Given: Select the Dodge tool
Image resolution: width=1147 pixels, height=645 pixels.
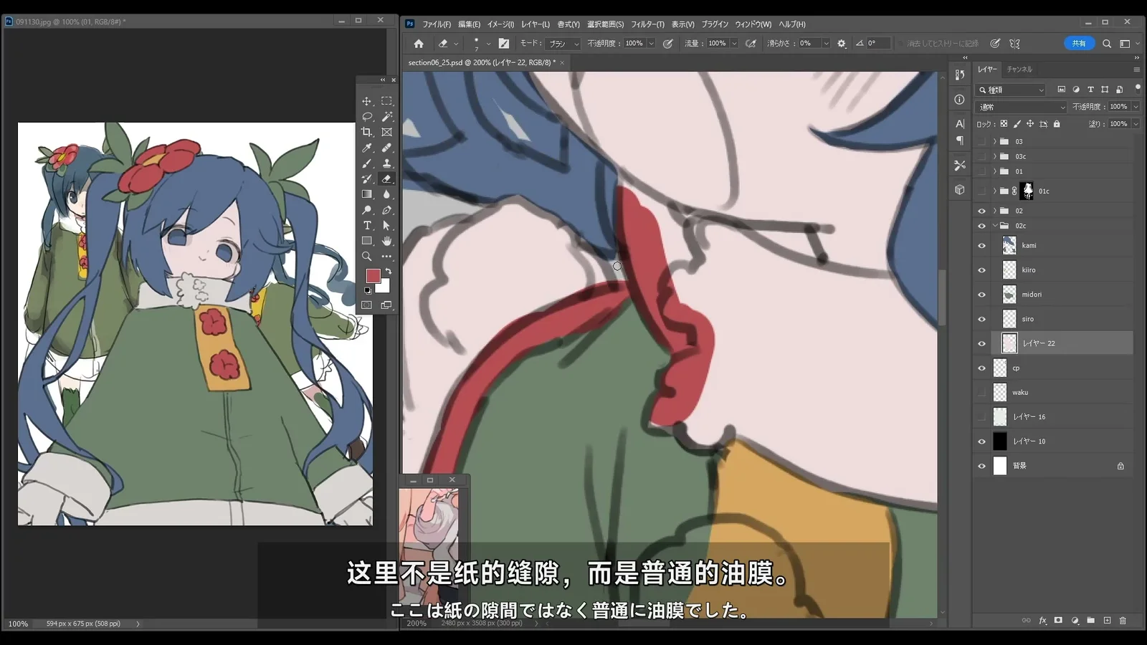Looking at the screenshot, I should tap(367, 210).
